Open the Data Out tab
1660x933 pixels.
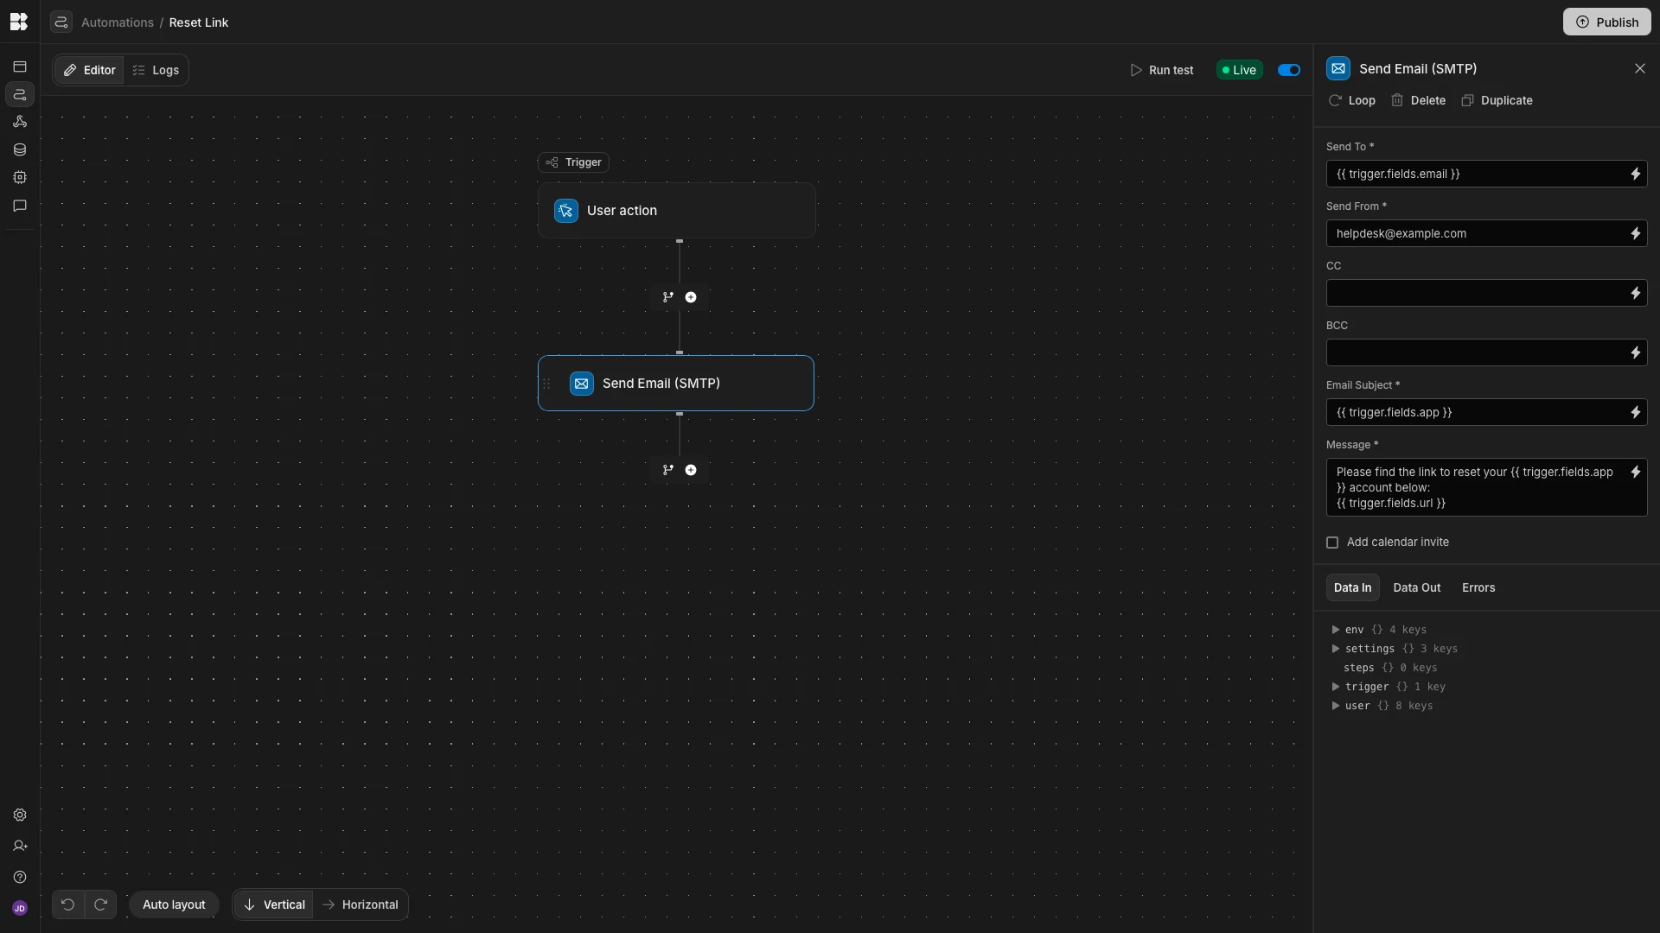pos(1416,587)
